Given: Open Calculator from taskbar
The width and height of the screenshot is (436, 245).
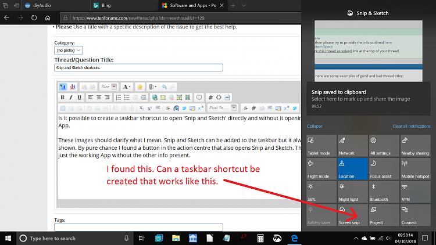Looking at the screenshot, I should click(260, 238).
